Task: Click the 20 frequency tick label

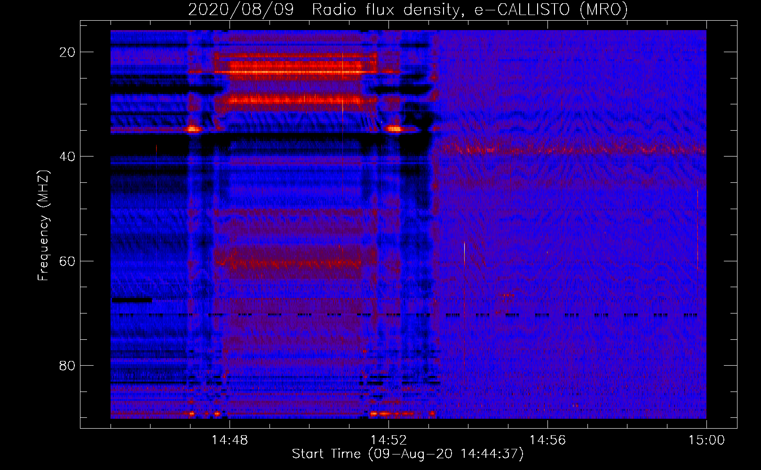Action: [x=67, y=52]
